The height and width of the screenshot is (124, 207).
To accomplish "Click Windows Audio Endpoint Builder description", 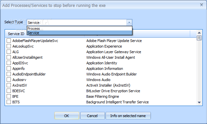I will tap(112, 74).
